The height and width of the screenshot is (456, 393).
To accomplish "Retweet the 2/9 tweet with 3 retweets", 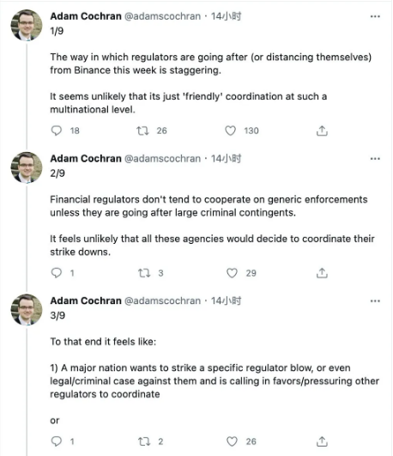I will click(144, 273).
